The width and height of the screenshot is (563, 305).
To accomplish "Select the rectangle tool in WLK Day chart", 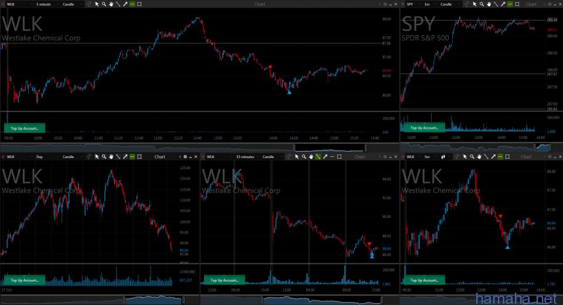I will coord(140,157).
